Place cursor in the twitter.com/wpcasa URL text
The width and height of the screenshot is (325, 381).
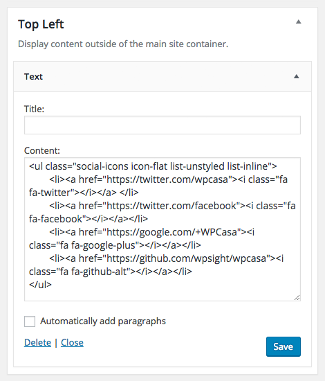point(167,179)
